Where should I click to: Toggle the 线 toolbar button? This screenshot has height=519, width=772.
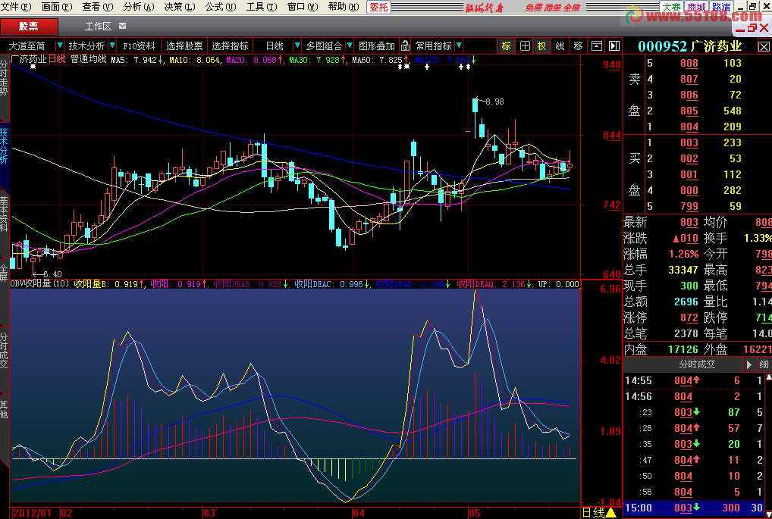560,46
